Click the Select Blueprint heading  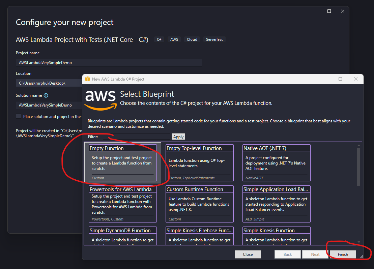[x=147, y=94]
